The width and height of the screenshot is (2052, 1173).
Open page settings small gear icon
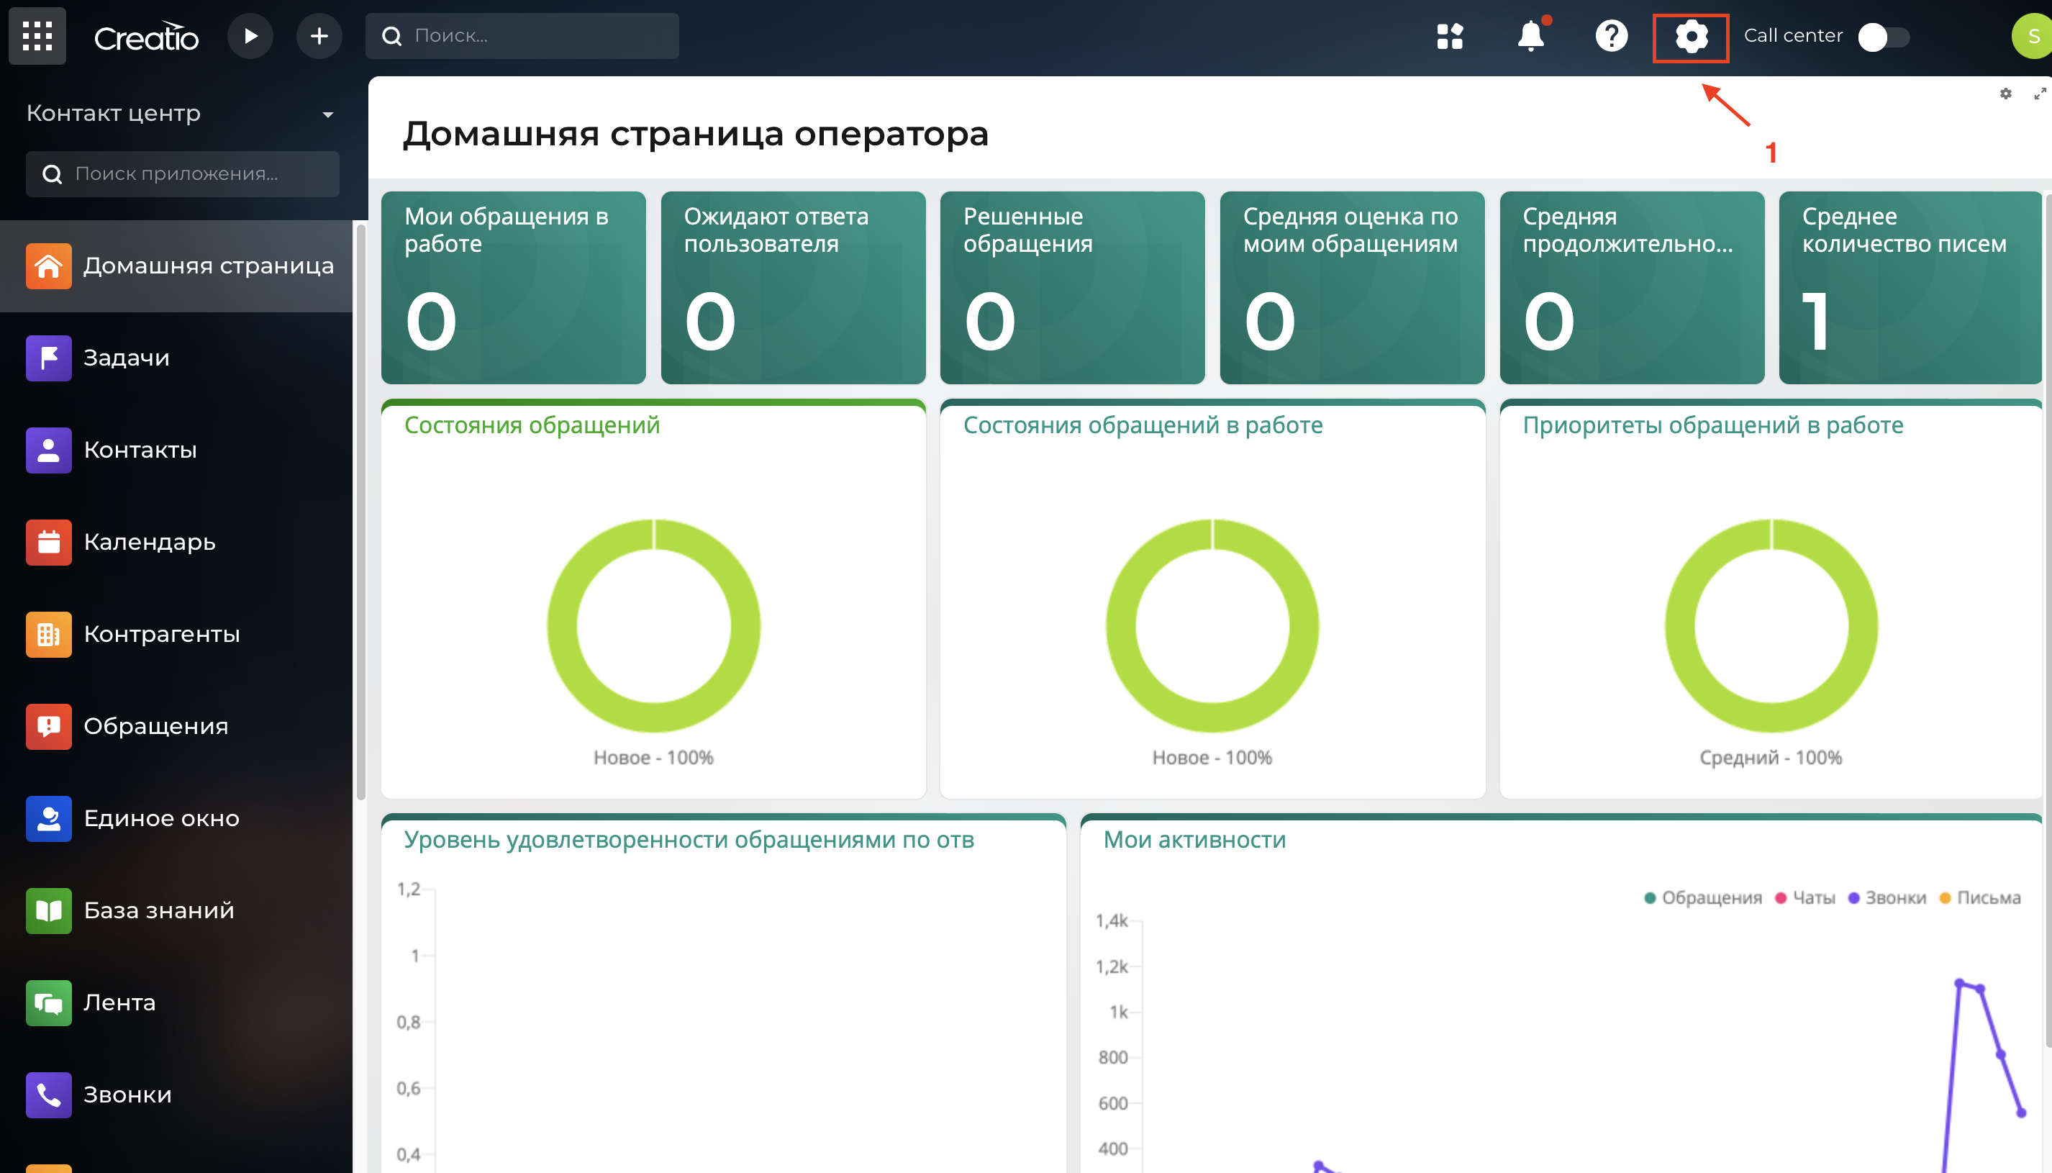click(2005, 94)
